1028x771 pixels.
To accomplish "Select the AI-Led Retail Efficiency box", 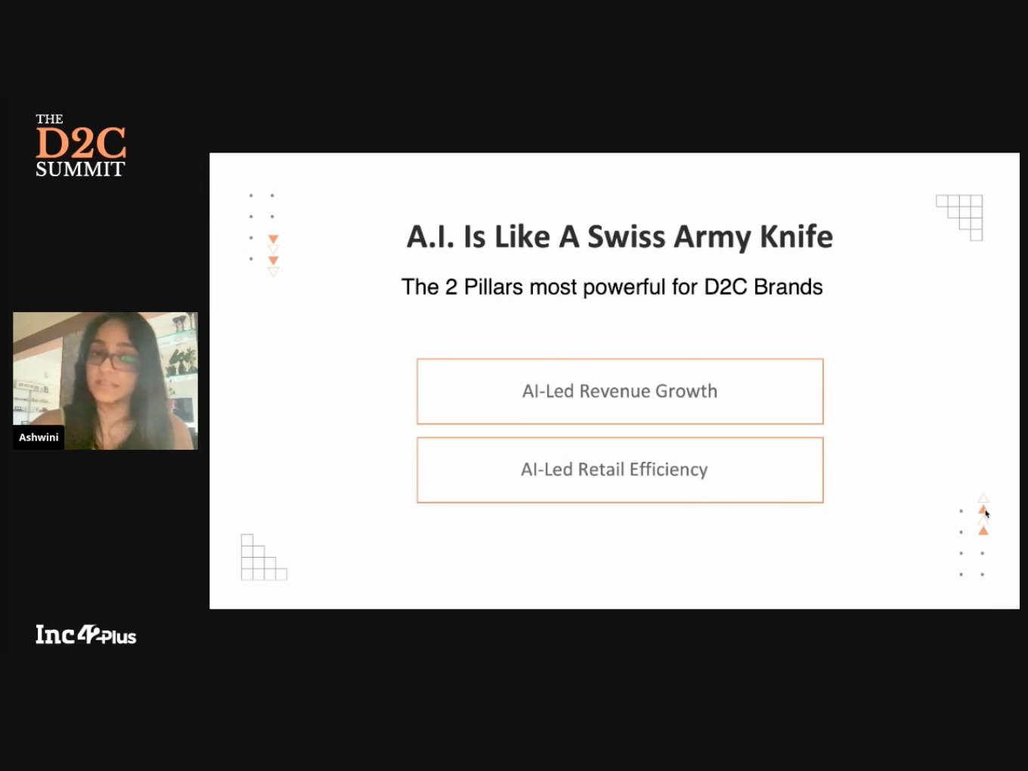I will point(619,470).
